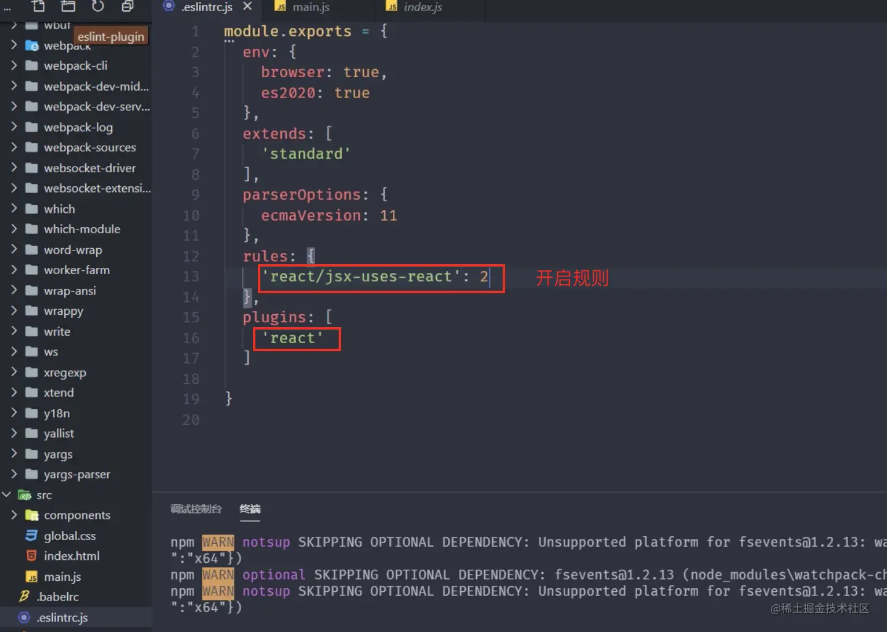Select the .eslintrc.js editor tab

point(207,7)
